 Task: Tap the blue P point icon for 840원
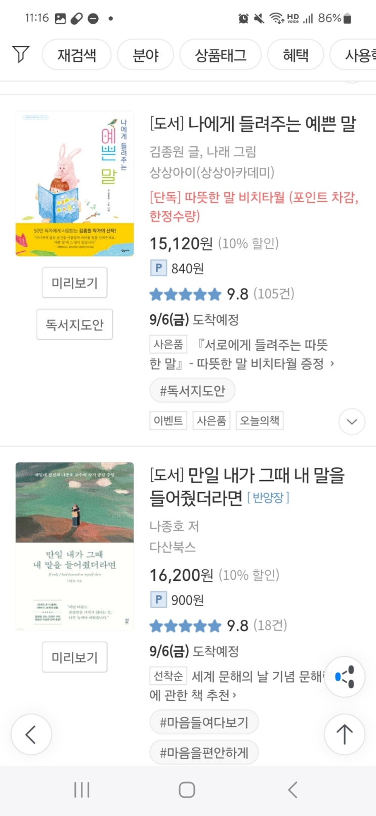tap(158, 268)
